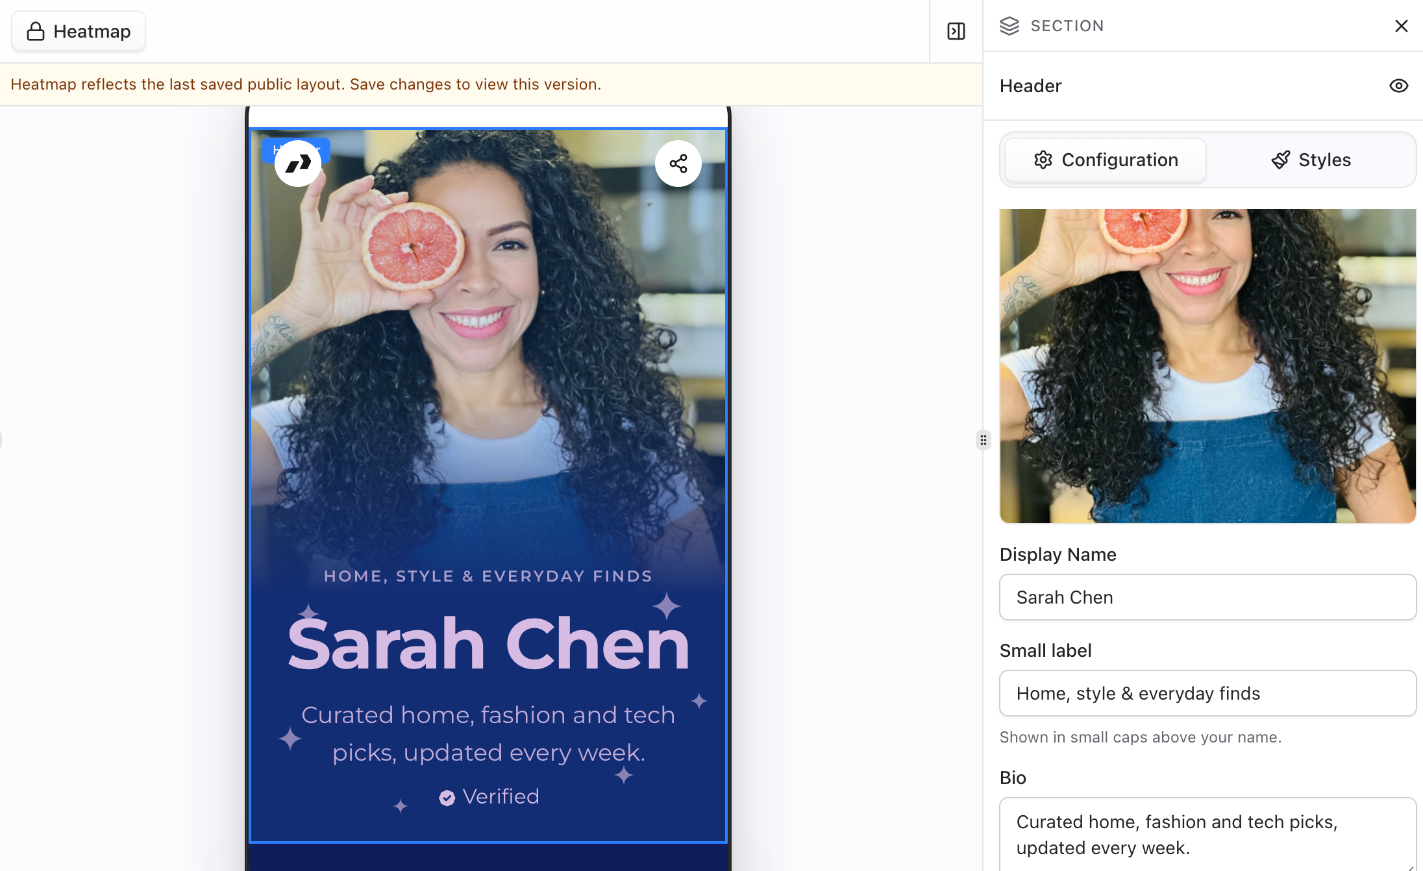Collapse the right sidebar panel icon

click(956, 31)
